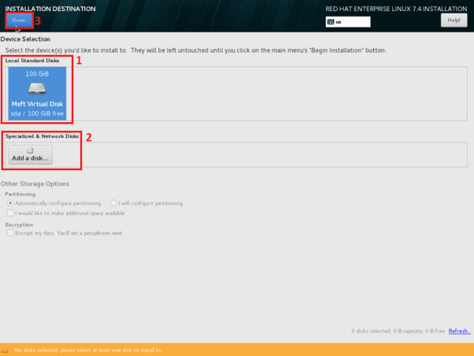Click the '100 GiB' size label
474x356 pixels.
click(37, 74)
